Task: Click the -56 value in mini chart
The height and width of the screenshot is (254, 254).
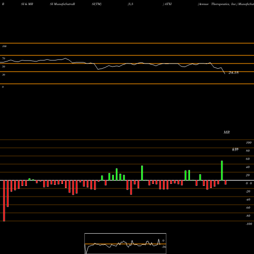Action: pyautogui.click(x=164, y=247)
